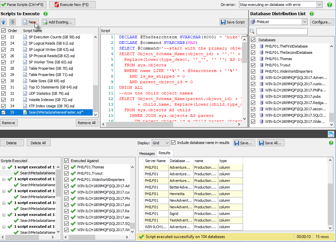Click Save... results button
Image resolution: width=336 pixels, height=242 pixels.
point(244,143)
